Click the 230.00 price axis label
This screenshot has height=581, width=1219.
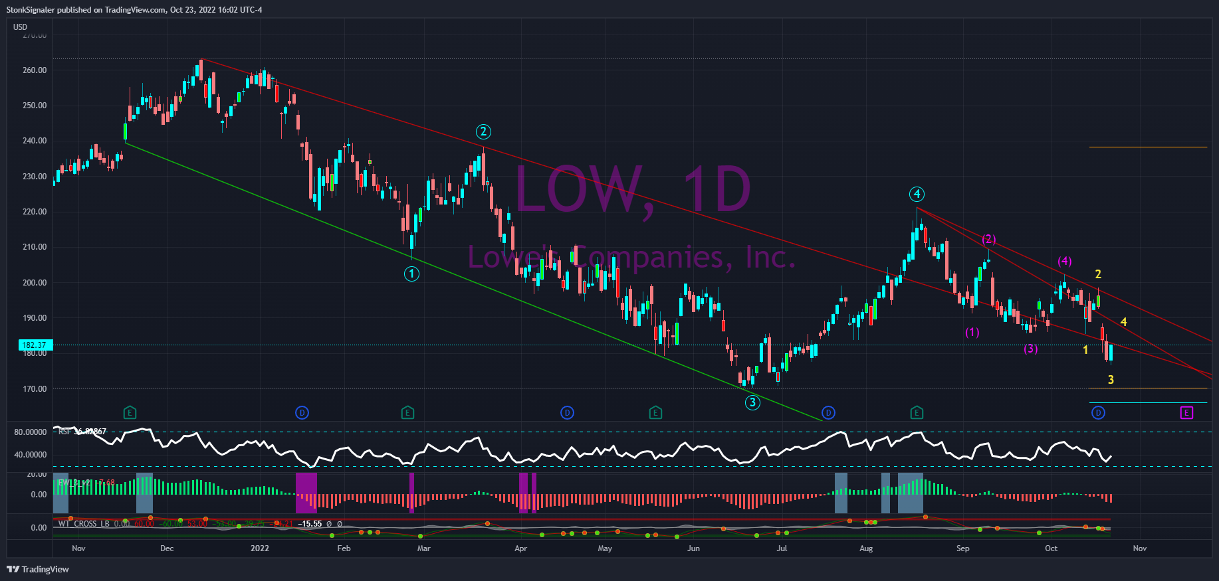35,176
